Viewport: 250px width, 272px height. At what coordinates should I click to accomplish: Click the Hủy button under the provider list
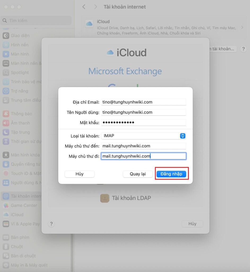[x=192, y=224]
